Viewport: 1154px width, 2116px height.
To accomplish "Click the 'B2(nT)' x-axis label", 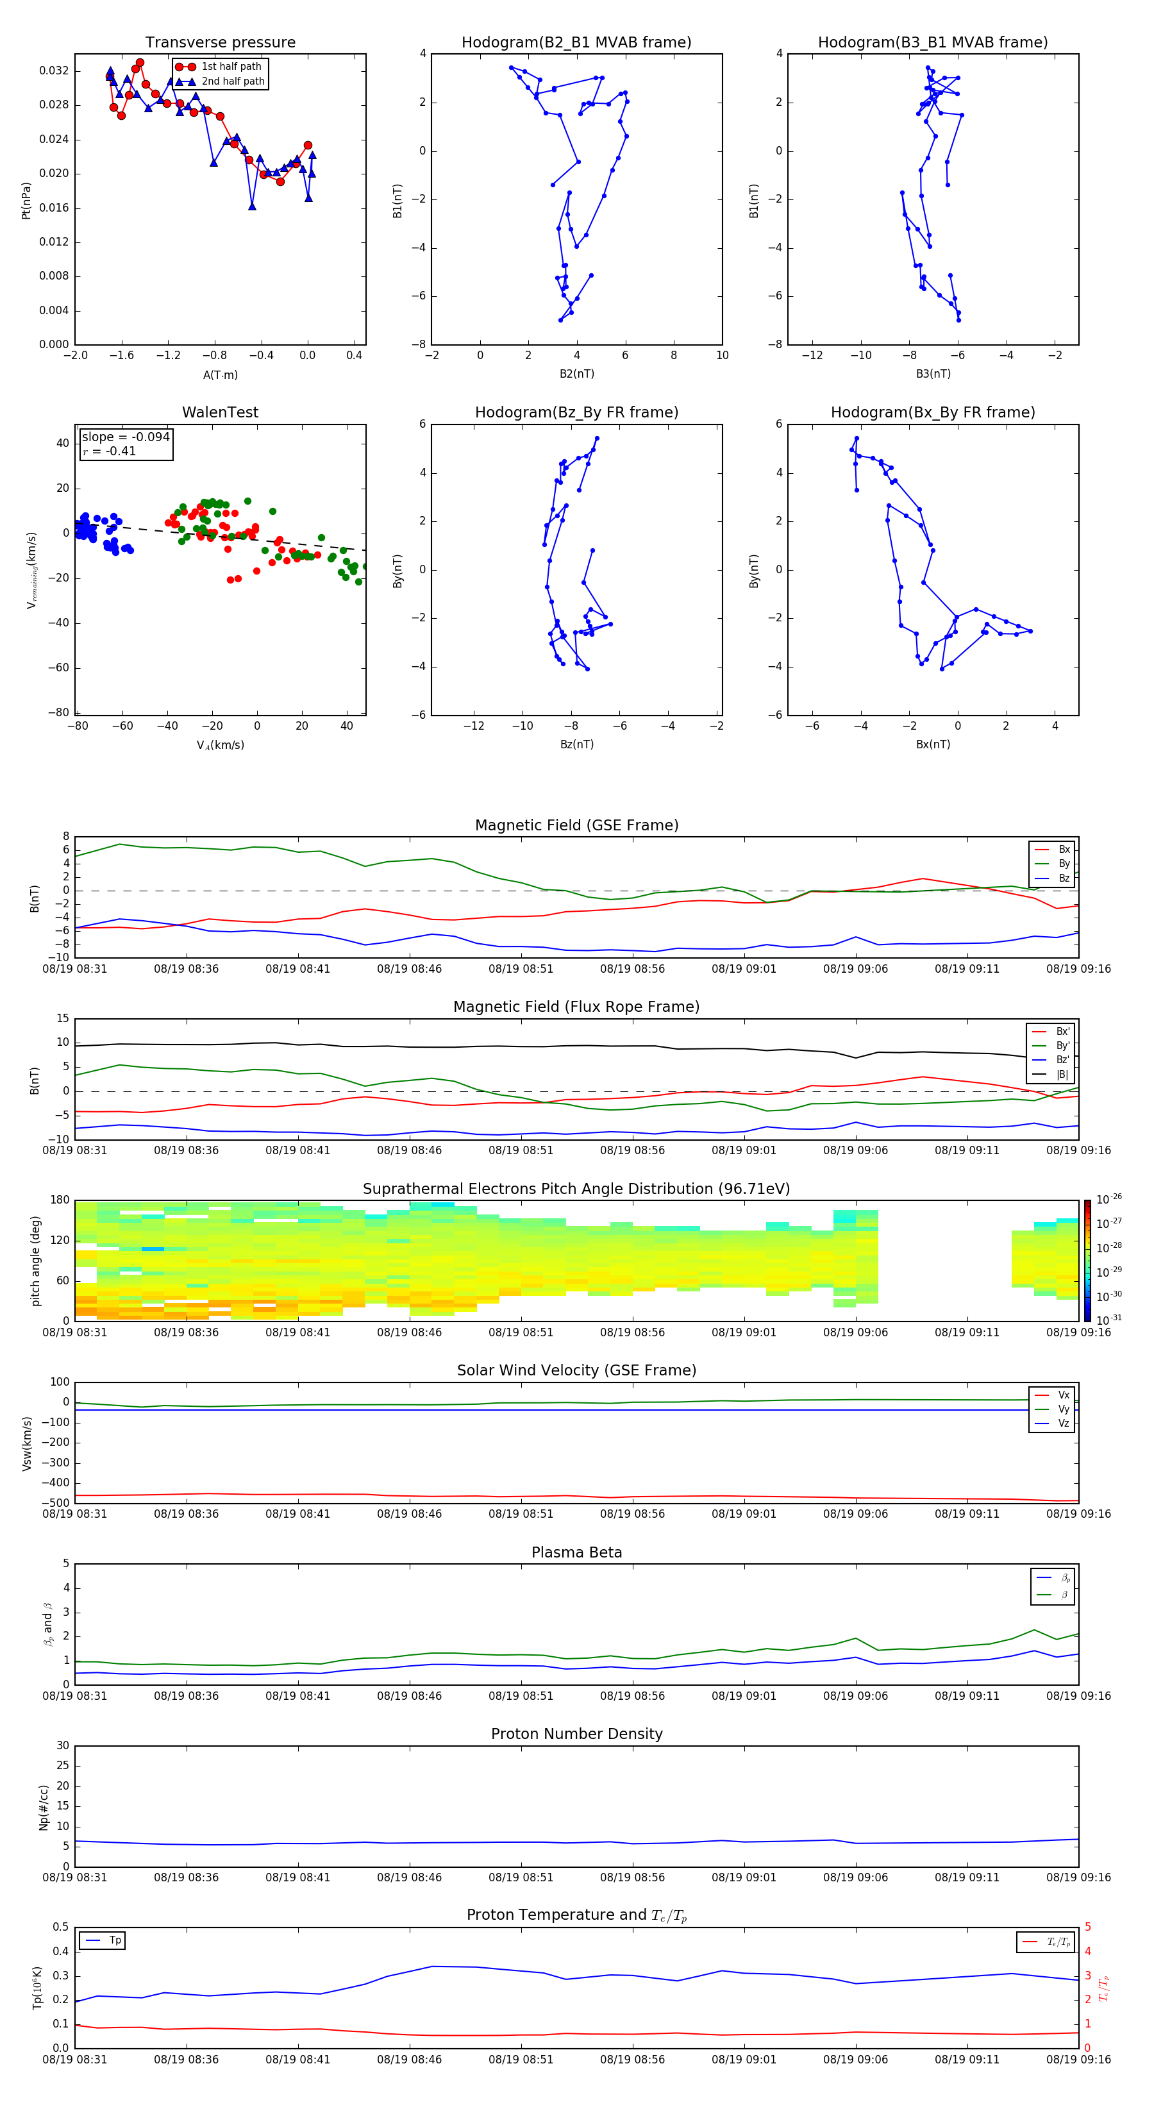I will click(x=576, y=374).
